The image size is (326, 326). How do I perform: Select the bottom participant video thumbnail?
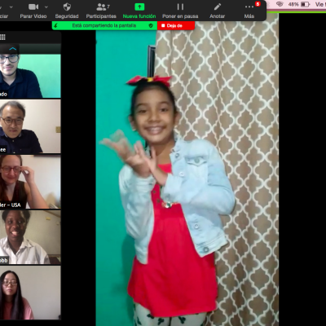30,293
